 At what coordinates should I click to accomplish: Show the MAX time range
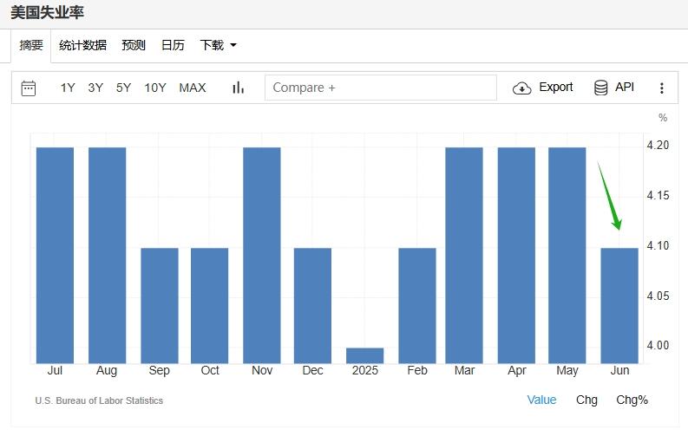coord(193,88)
